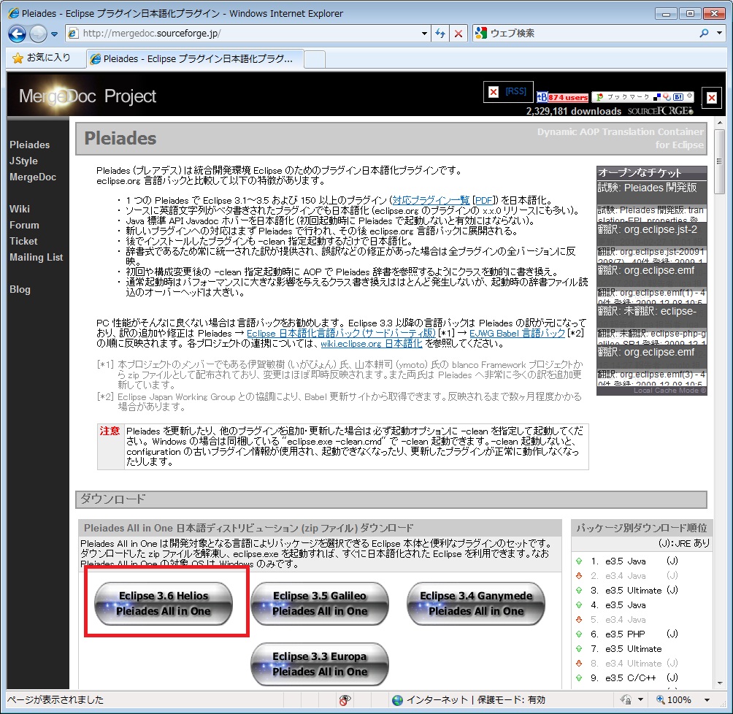Download Eclipse 3.5 Galileo Pleiades All in One
Viewport: 733px width, 714px height.
[319, 603]
